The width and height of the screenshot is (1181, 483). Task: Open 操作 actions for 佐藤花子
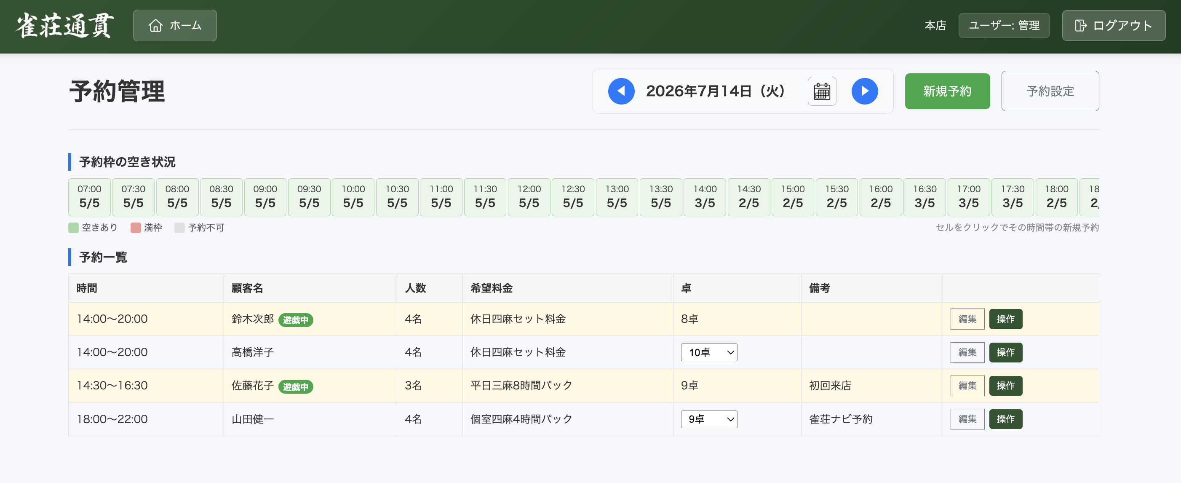point(1005,386)
